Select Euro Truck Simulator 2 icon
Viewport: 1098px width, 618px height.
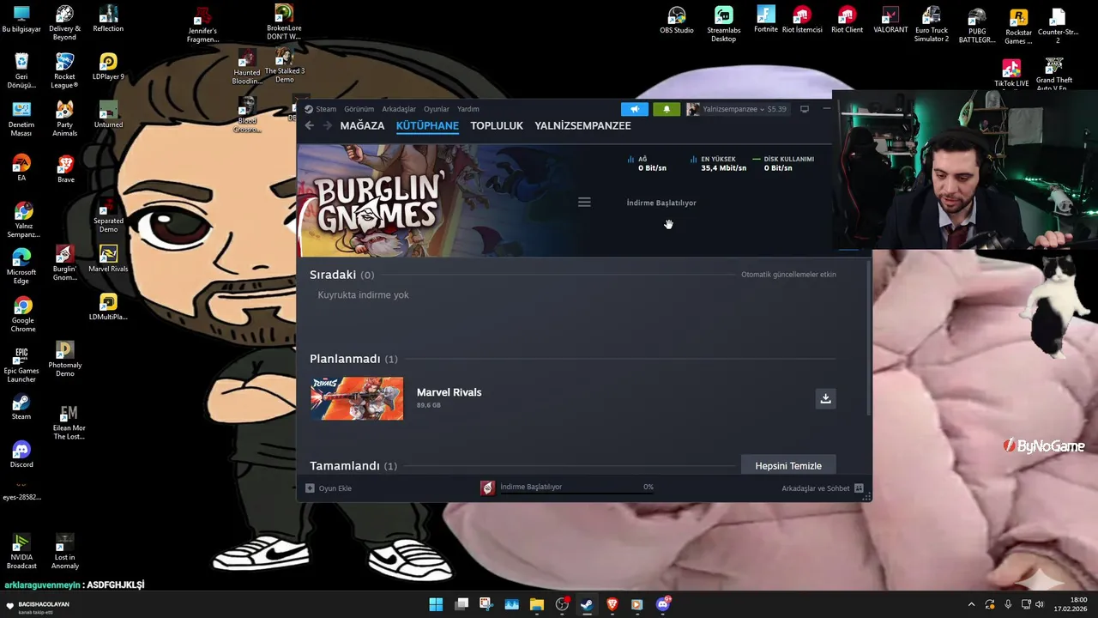(x=932, y=24)
